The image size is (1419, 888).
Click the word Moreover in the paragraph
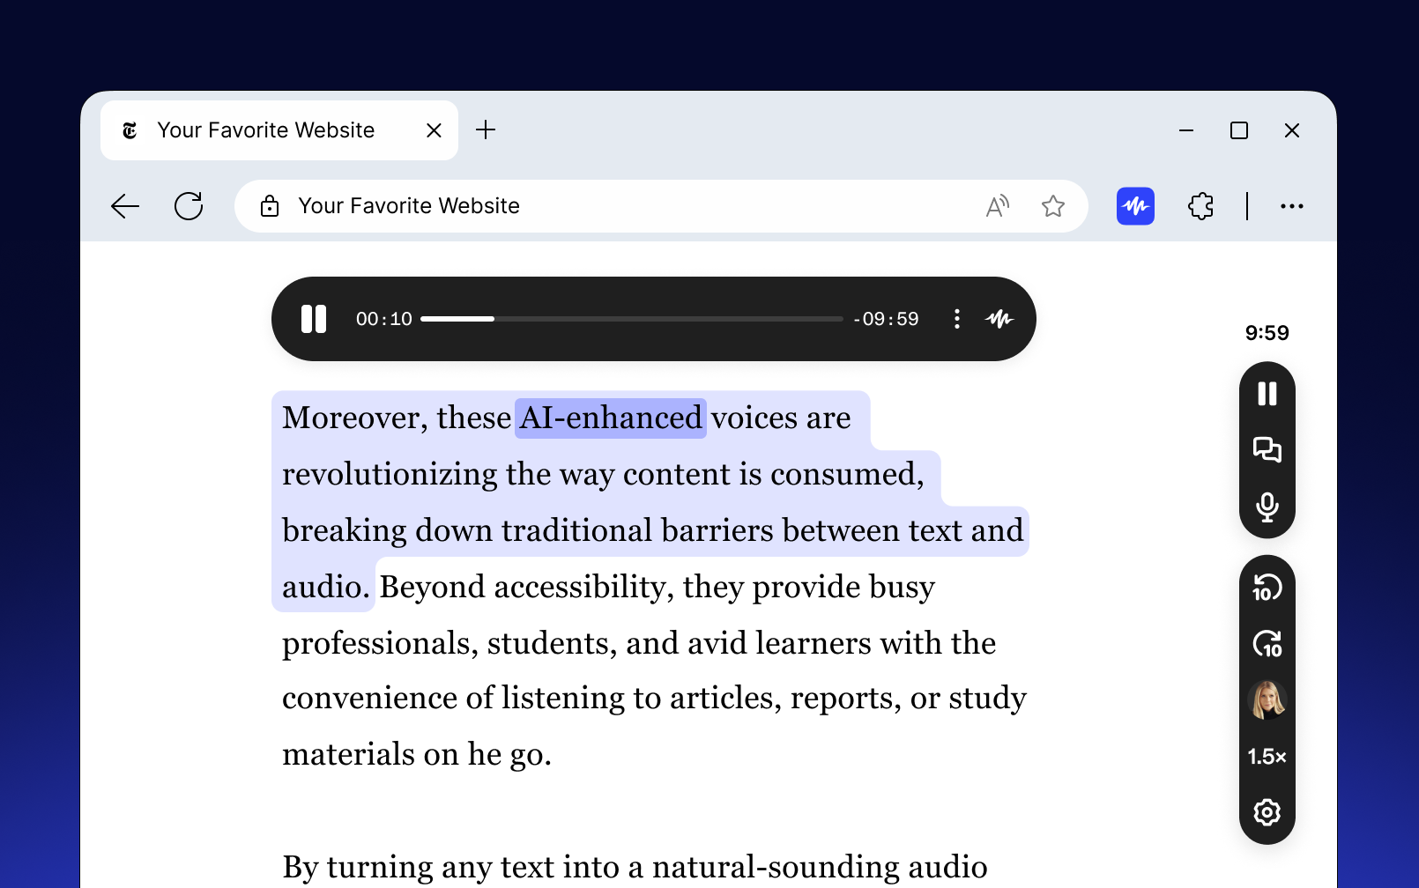pos(355,418)
